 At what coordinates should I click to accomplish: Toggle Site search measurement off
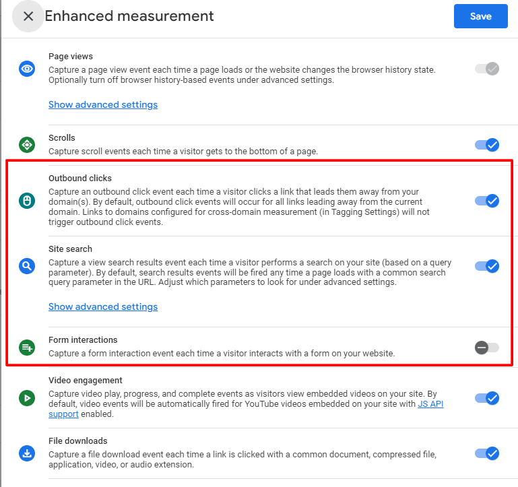pyautogui.click(x=487, y=266)
